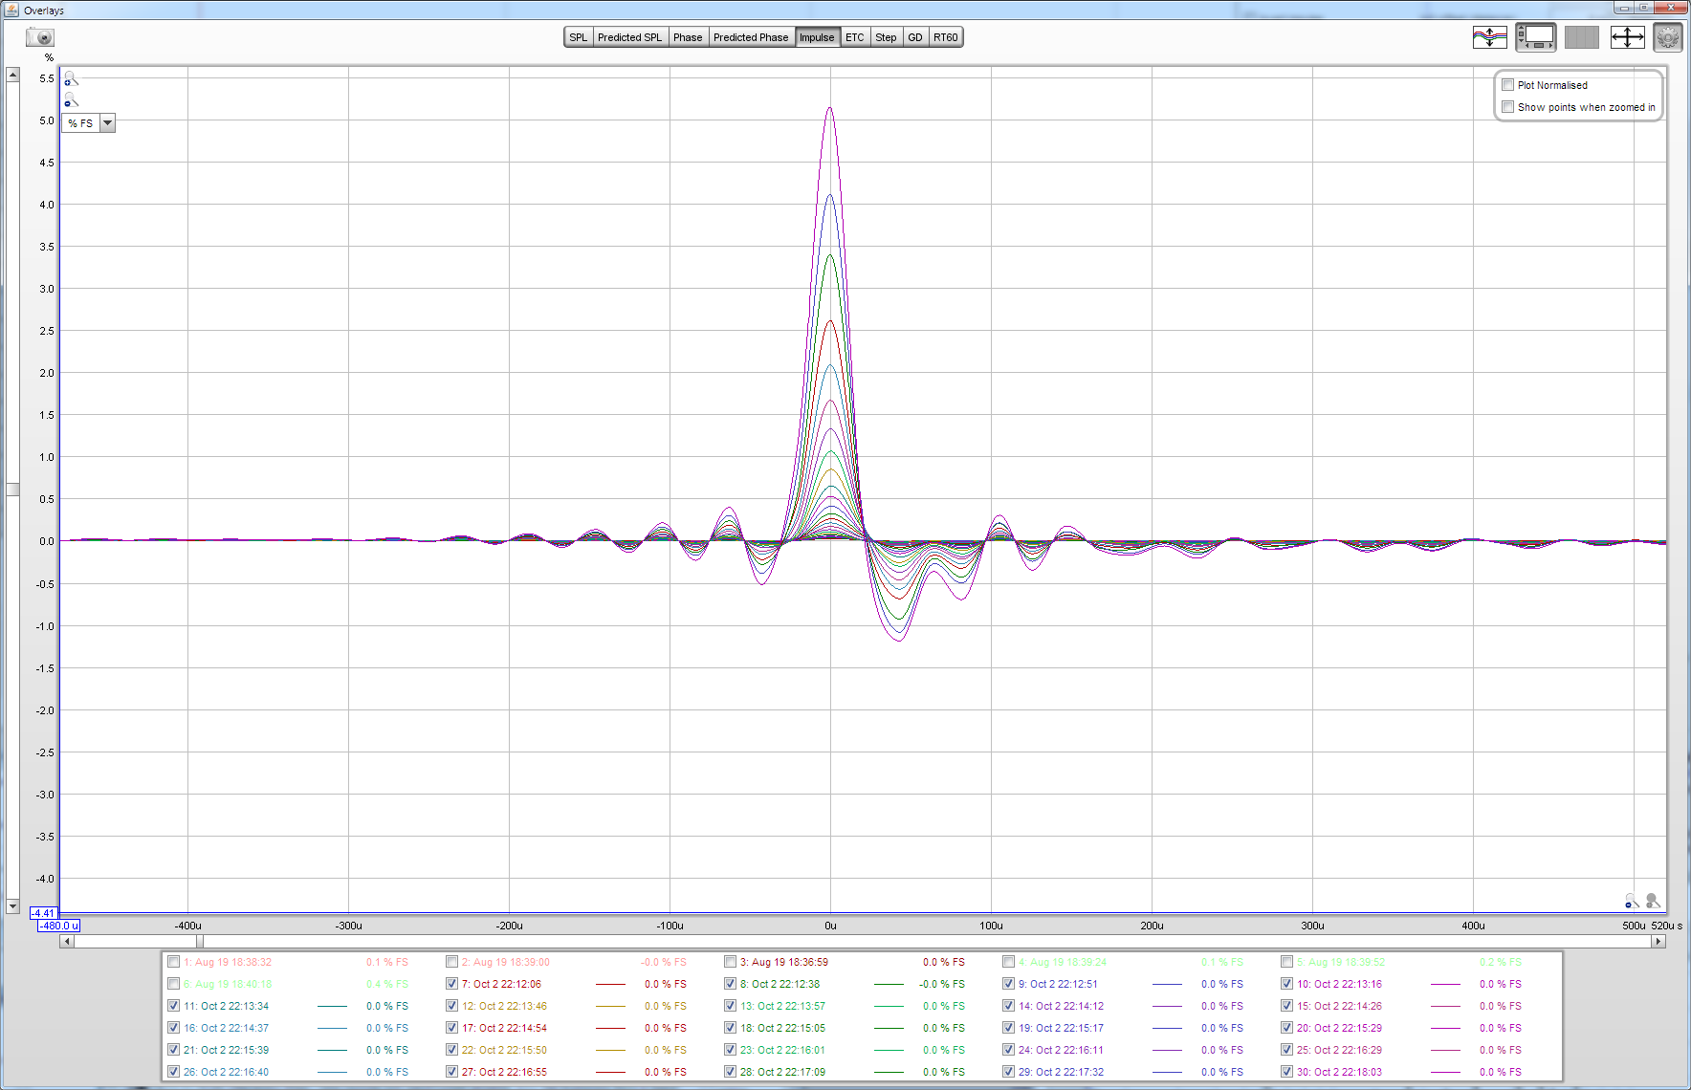The width and height of the screenshot is (1691, 1090).
Task: Click the vertical axis slider thumb
Action: (12, 490)
